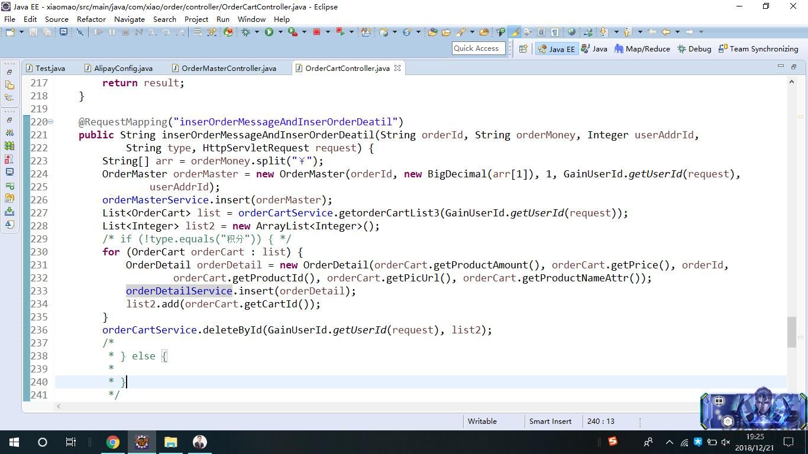Open the File menu
Screen dimensions: 808x454
9,19
